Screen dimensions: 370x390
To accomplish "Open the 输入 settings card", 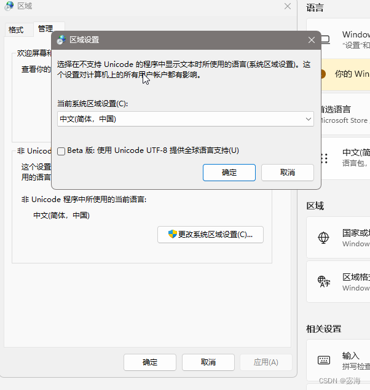I will point(339,360).
